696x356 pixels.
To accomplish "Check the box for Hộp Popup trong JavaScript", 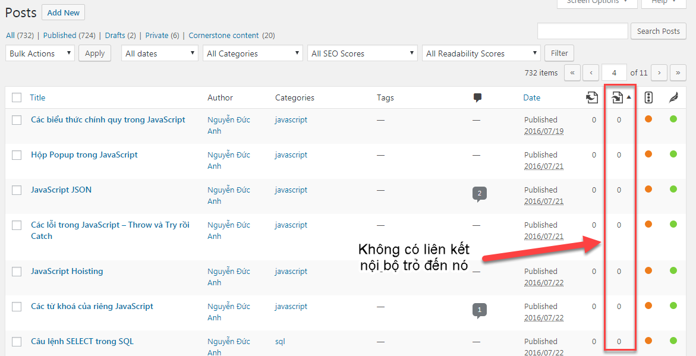I will pos(17,155).
